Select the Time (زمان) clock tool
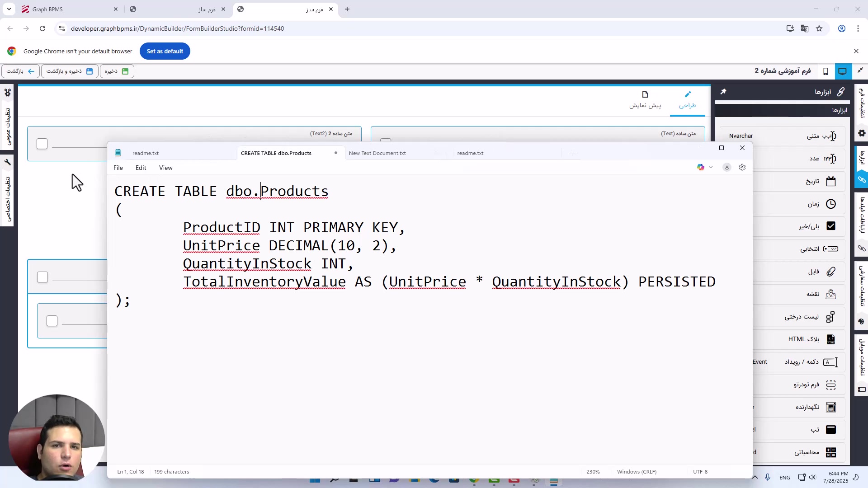 click(830, 204)
